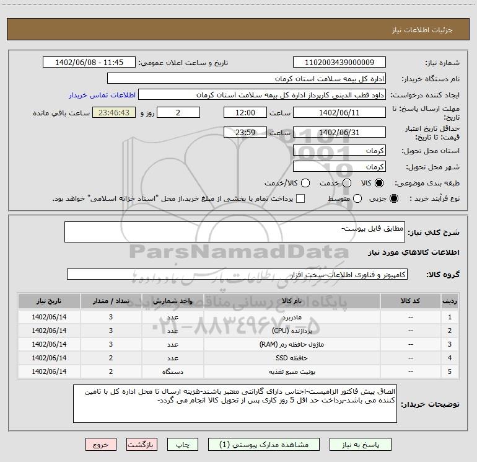Select the یونیت منبع تغذیه item row
Image resolution: width=477 pixels, height=462 pixels.
[x=239, y=371]
